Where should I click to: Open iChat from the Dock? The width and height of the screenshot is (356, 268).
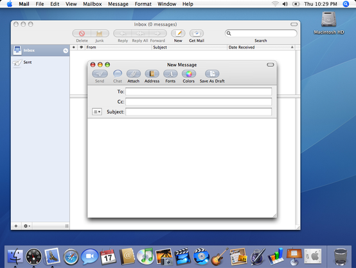pos(90,256)
